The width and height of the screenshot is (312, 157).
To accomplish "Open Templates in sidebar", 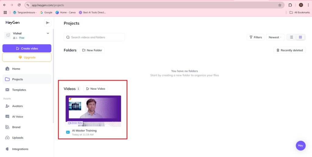I will click(27, 90).
